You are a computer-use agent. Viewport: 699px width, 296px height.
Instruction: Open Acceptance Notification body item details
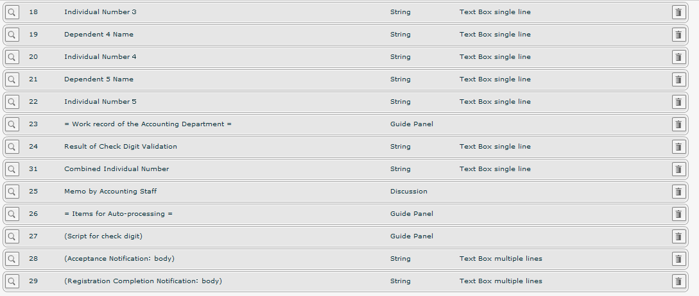coord(12,259)
